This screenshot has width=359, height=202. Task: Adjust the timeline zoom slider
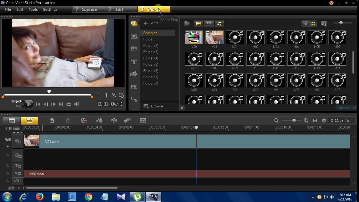[x=294, y=121]
